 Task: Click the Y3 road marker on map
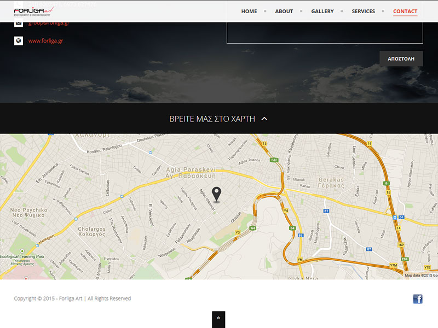tap(238, 232)
